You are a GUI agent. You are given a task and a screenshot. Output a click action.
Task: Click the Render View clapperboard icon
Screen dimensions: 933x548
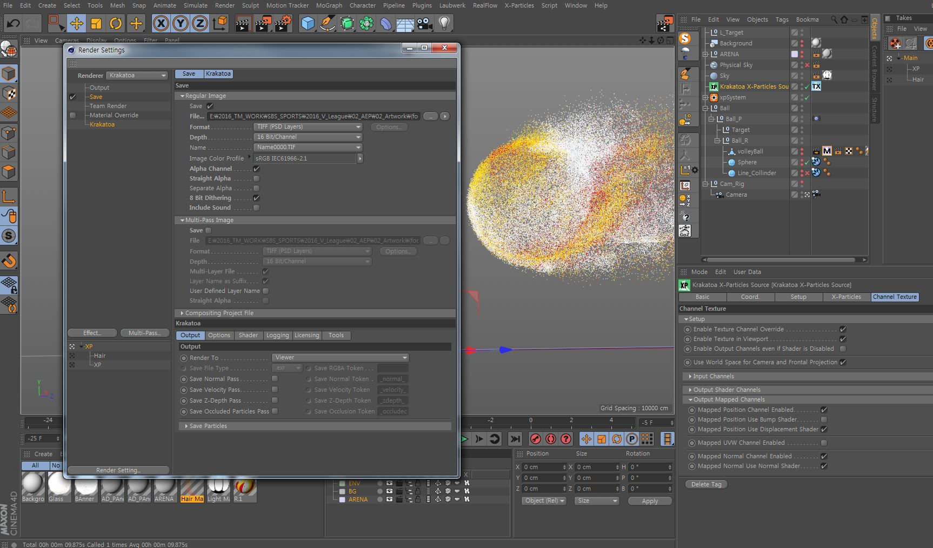coord(243,23)
